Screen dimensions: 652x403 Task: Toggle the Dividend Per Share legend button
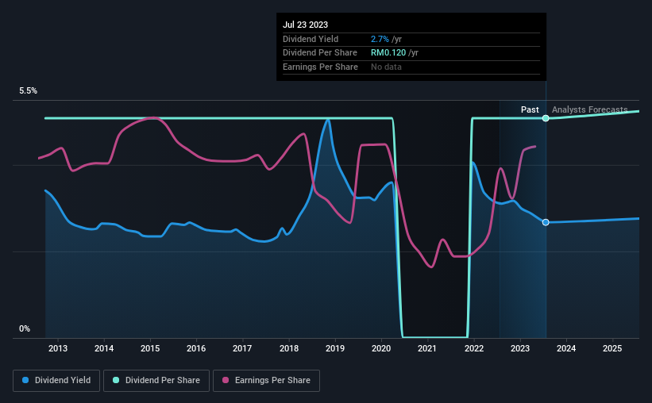[156, 381]
